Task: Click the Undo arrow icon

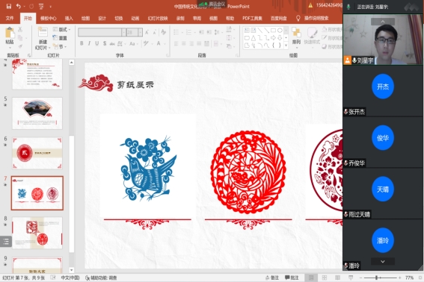Action: 19,6
